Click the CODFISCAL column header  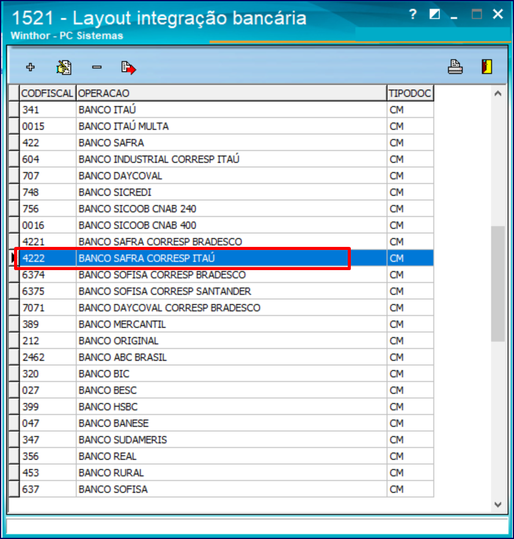coord(48,93)
